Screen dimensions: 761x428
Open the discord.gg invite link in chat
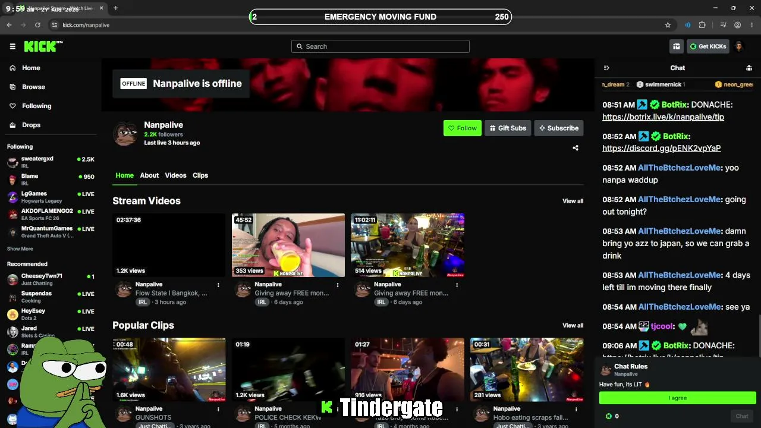661,149
